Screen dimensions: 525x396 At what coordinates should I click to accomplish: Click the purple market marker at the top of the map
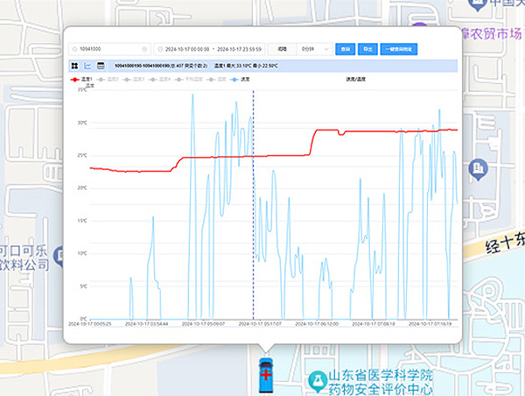420,25
